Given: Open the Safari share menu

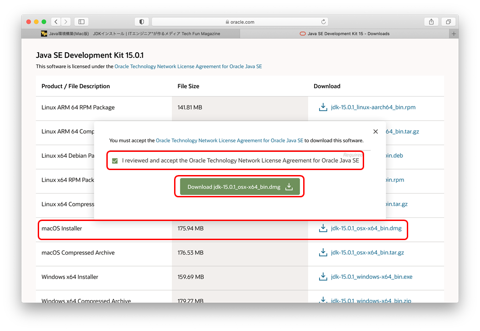Looking at the screenshot, I should (x=431, y=22).
